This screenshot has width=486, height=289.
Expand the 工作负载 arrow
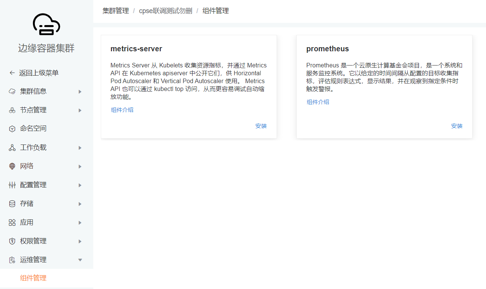click(x=80, y=148)
